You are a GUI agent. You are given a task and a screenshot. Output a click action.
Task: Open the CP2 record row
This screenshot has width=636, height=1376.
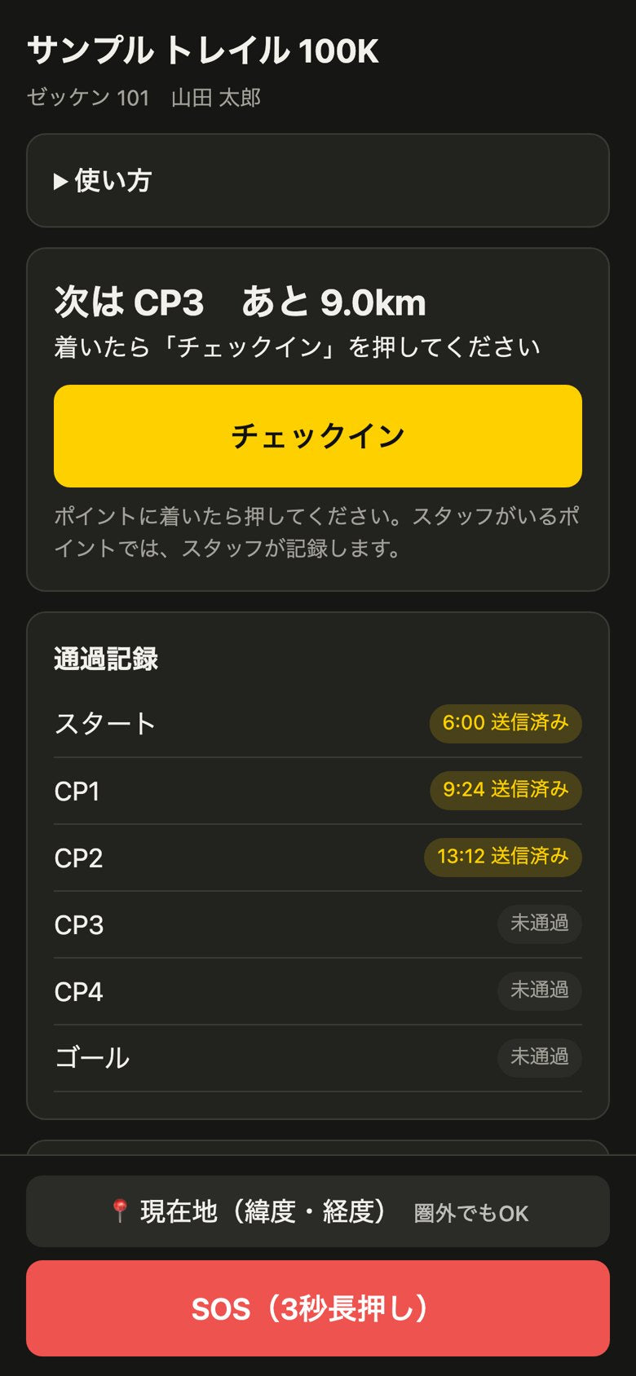(x=318, y=858)
